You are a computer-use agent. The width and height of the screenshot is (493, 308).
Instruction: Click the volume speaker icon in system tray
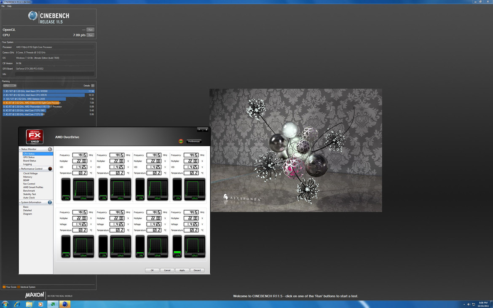point(469,304)
